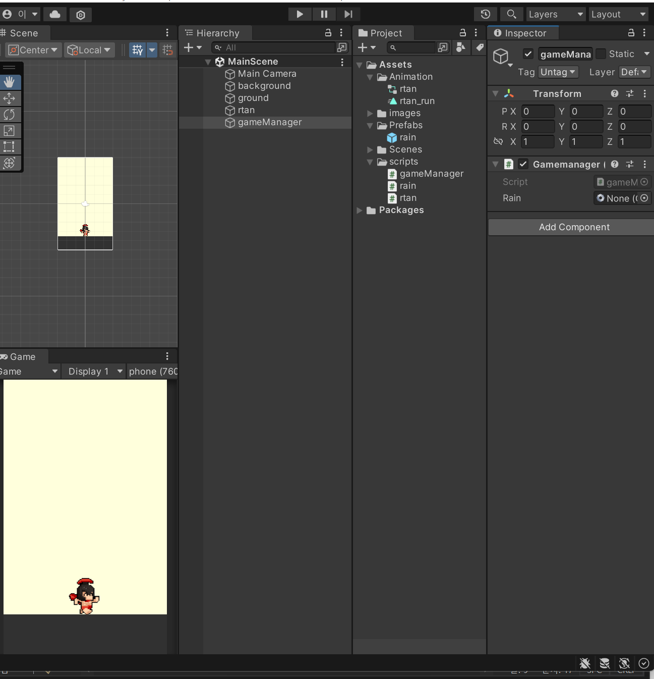This screenshot has width=654, height=679.
Task: Open Transform preset settings icon
Action: click(630, 93)
